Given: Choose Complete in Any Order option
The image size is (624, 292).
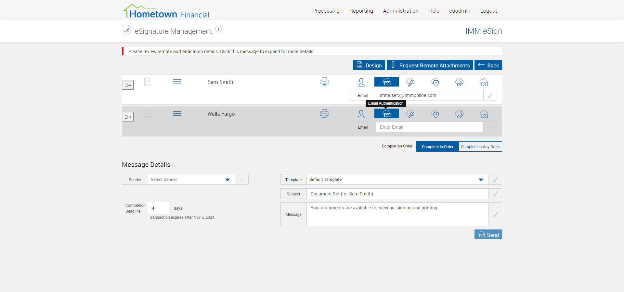Looking at the screenshot, I should click(480, 146).
